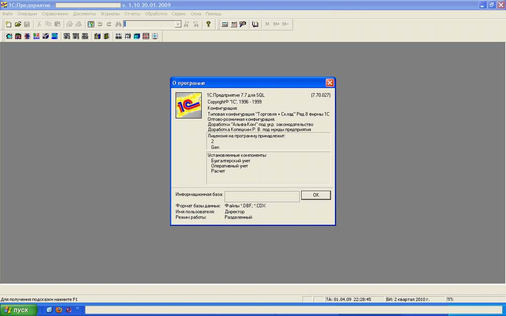Open the Сервис menu

[179, 14]
